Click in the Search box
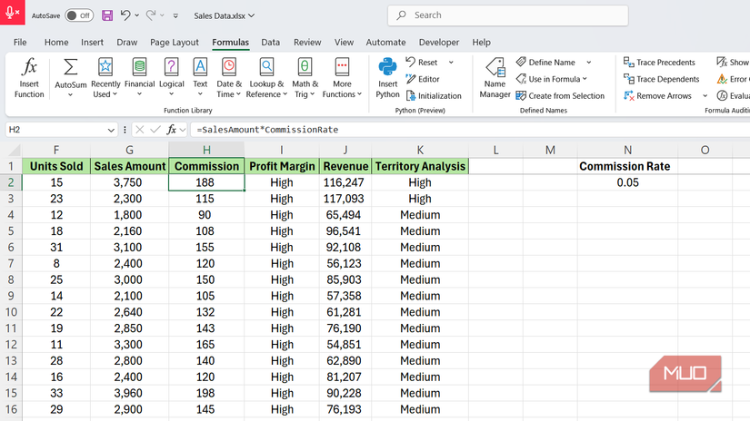This screenshot has height=421, width=750. tap(508, 15)
